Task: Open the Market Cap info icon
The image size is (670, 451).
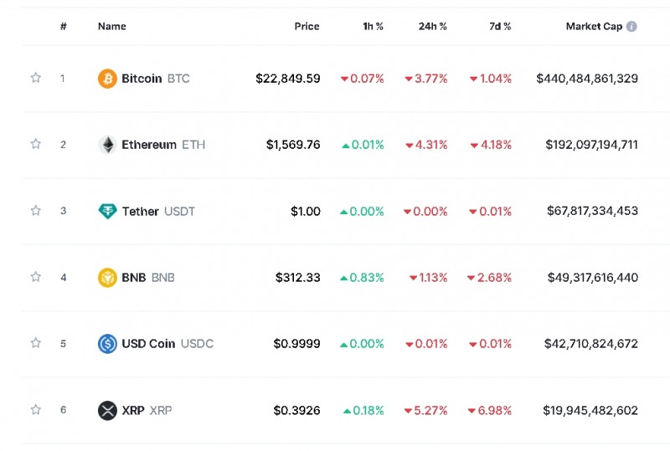Action: click(631, 27)
